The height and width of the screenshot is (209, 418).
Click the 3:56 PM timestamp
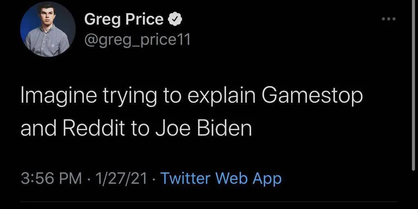tap(51, 179)
